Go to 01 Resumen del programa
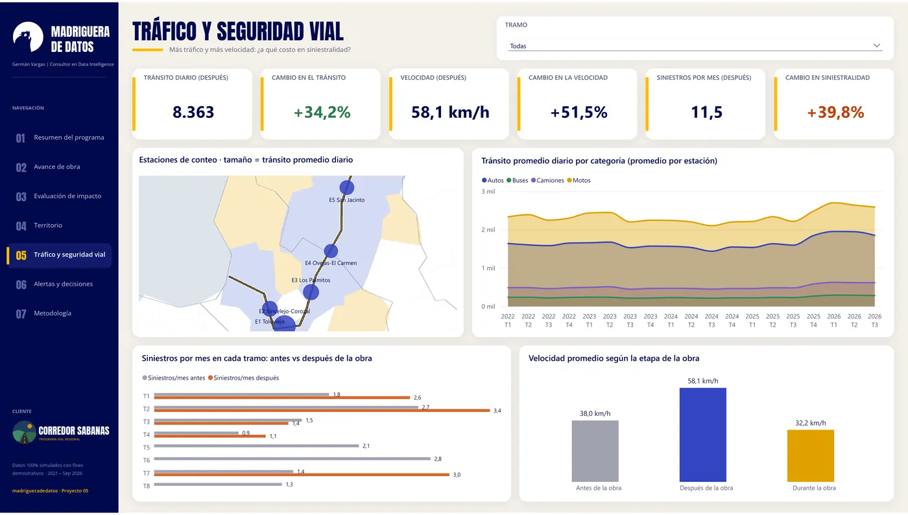The height and width of the screenshot is (515, 908). [x=60, y=138]
